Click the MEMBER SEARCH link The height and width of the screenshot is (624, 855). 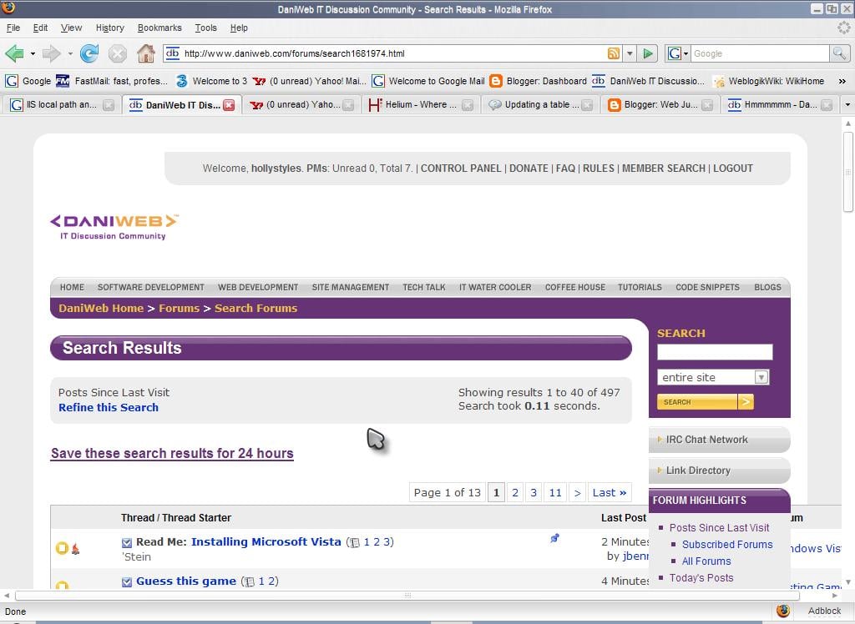(x=664, y=169)
